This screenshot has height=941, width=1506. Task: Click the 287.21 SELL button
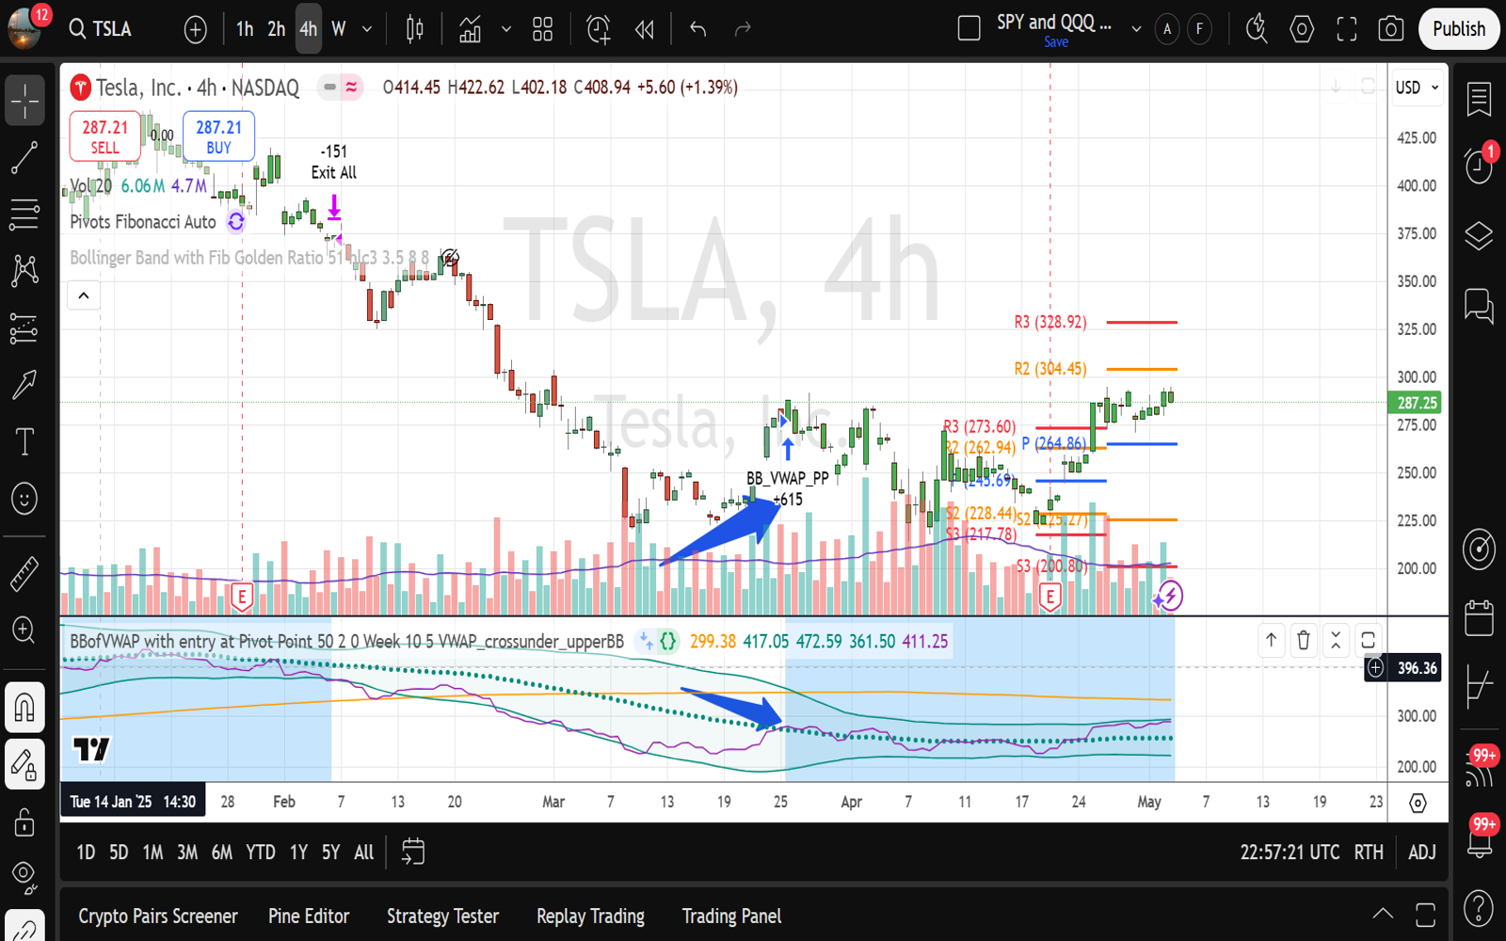pos(105,136)
